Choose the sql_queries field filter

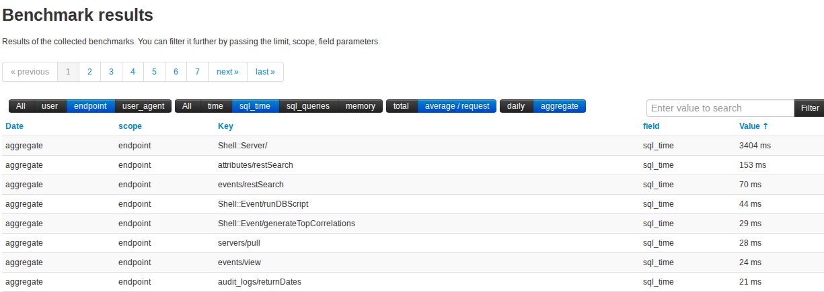[308, 106]
